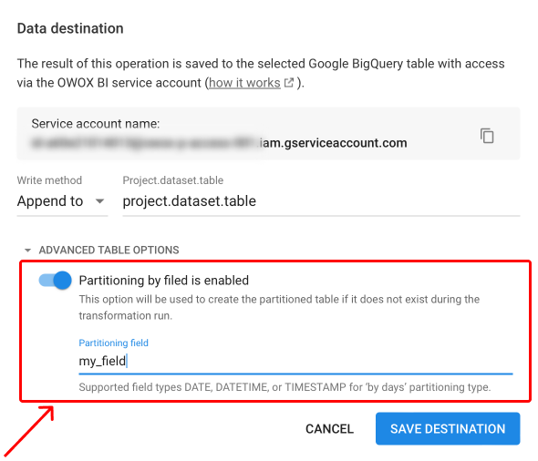The image size is (538, 461).
Task: Open the 'how it works' link
Action: [244, 83]
